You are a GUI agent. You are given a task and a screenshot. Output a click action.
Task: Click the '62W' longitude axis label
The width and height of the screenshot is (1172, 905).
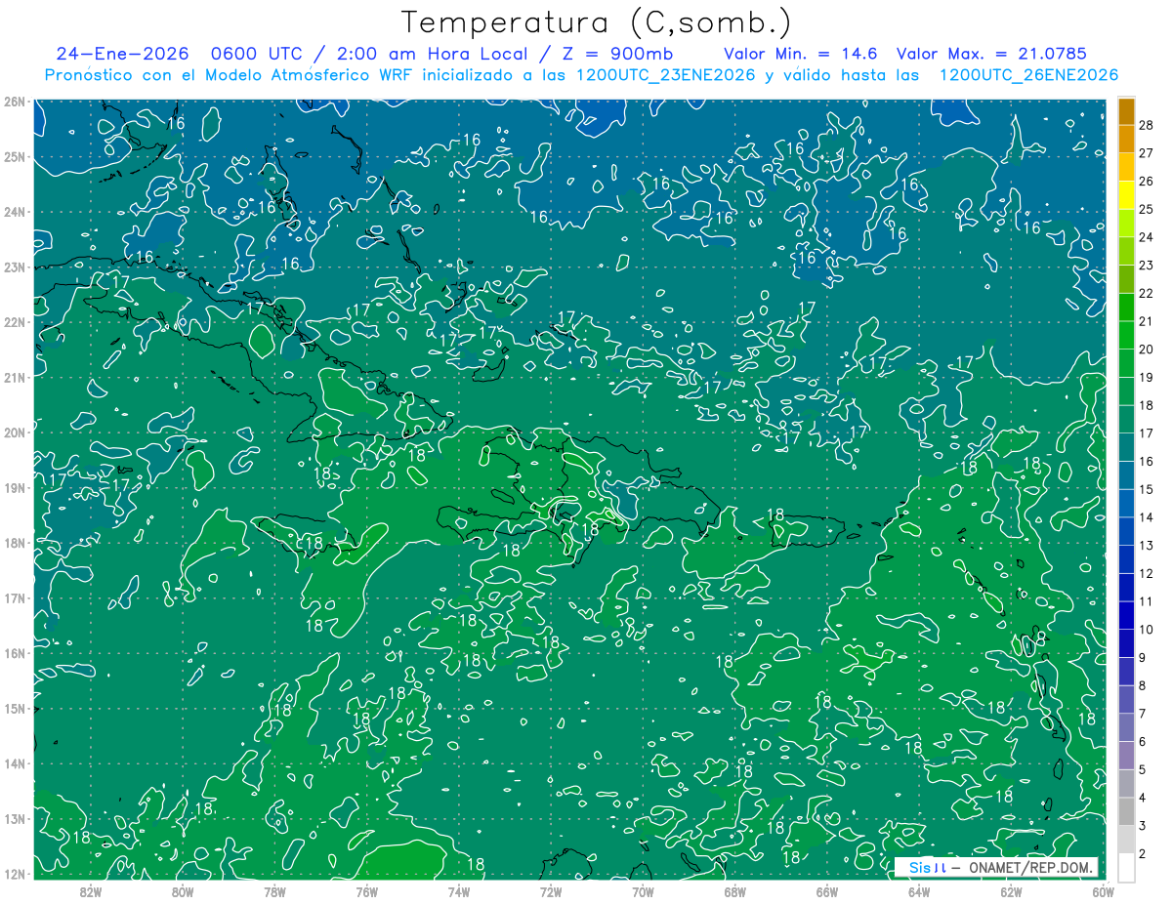click(1012, 891)
